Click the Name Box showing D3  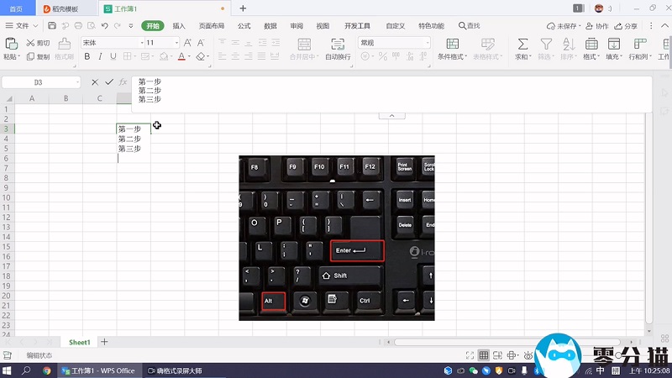tap(39, 82)
